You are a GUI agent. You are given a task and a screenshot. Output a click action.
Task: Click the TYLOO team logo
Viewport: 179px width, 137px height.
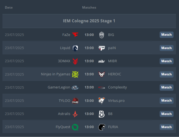75,101
